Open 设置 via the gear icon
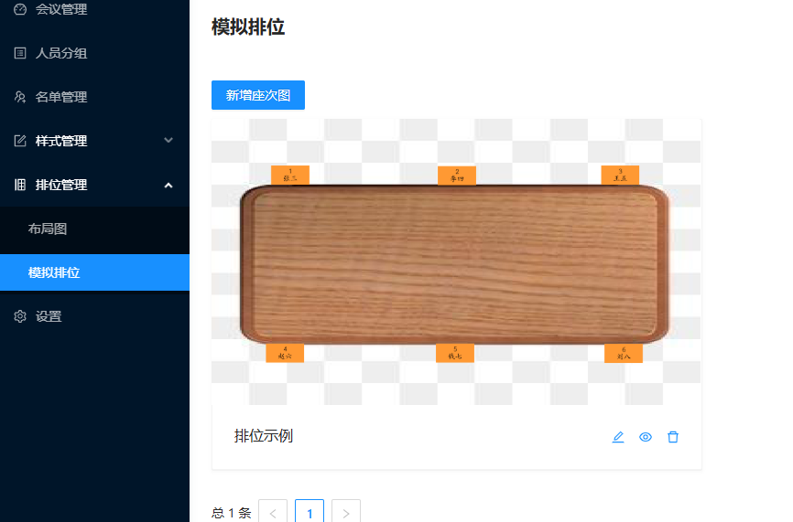Viewport: 793px width, 522px height. [20, 316]
